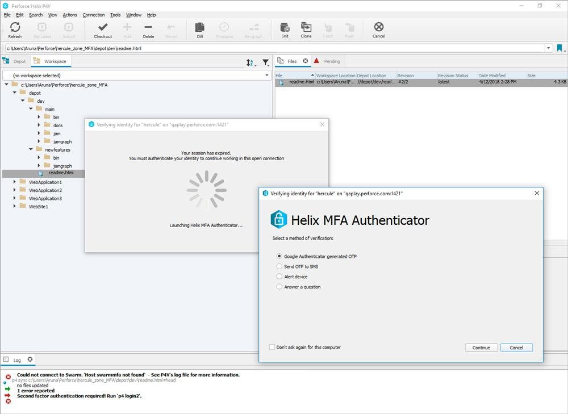Click the Init toolbar icon

tap(285, 27)
